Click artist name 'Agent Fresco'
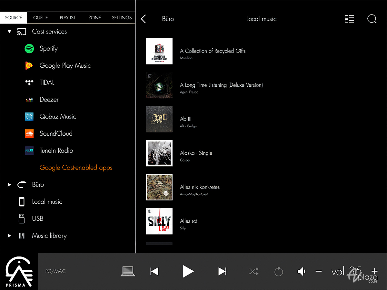 [189, 92]
